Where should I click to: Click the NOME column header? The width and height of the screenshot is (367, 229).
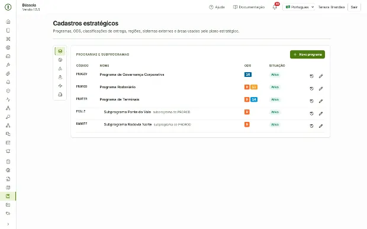pos(104,66)
